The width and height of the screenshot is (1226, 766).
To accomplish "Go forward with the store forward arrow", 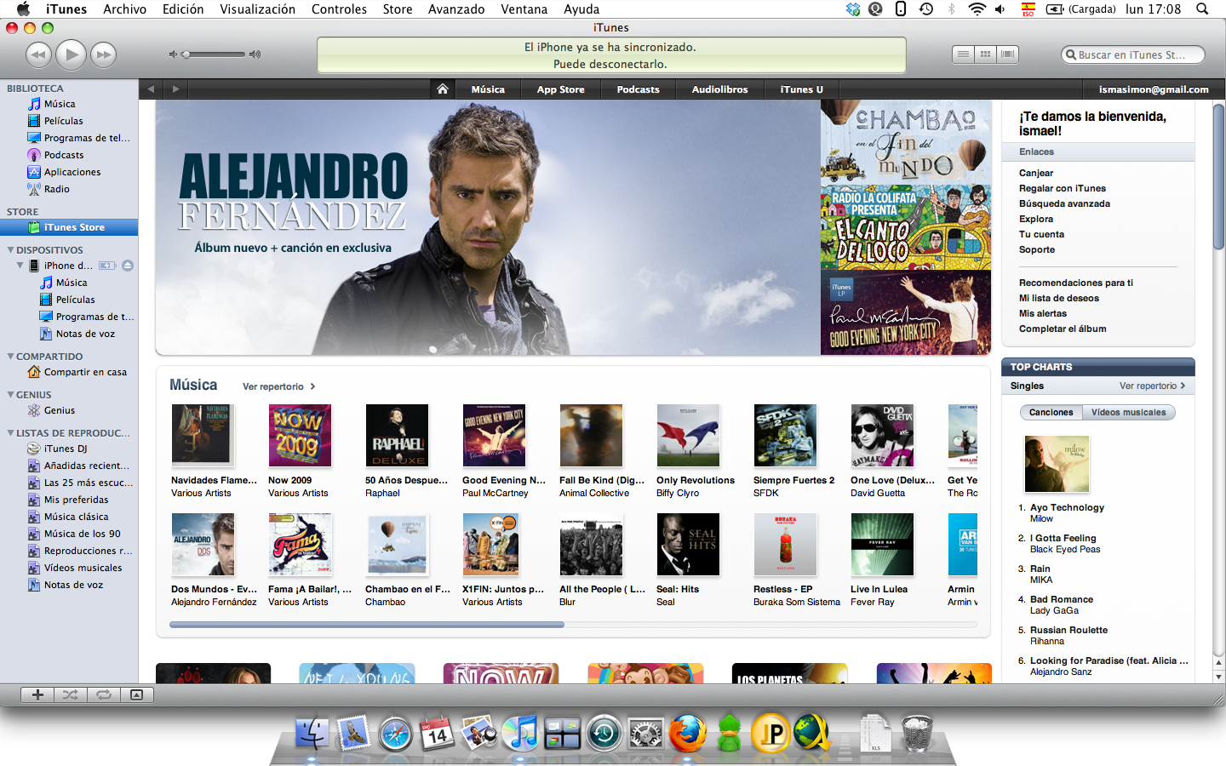I will [x=176, y=89].
